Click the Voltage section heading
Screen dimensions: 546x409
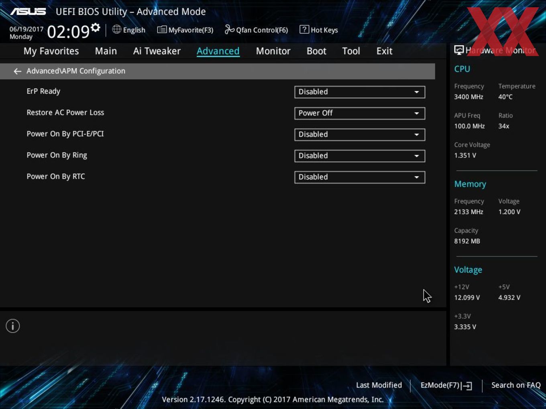click(x=468, y=270)
